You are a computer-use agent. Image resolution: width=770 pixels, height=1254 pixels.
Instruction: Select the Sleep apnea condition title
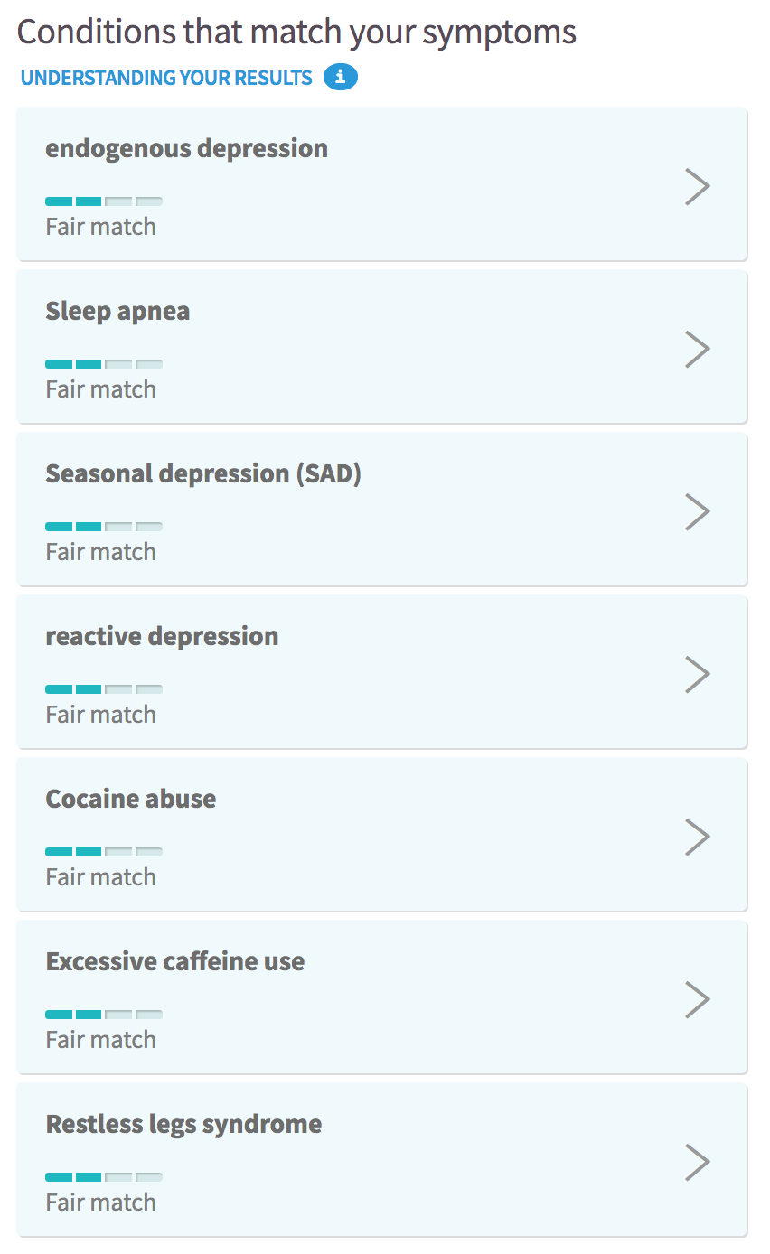coord(117,311)
